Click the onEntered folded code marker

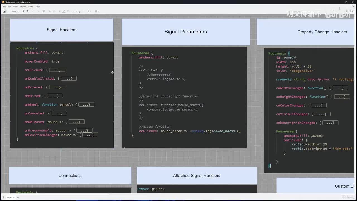point(57,87)
